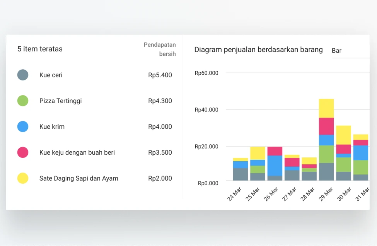Select the blue Kue krim legend dot
Viewport: 377px width, 246px height.
tap(23, 126)
